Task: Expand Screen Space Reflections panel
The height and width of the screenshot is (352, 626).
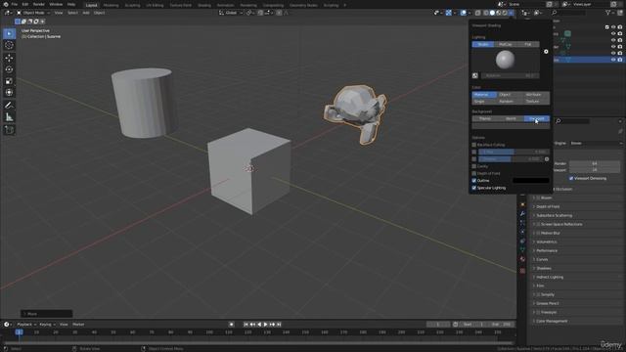Action: pyautogui.click(x=560, y=224)
